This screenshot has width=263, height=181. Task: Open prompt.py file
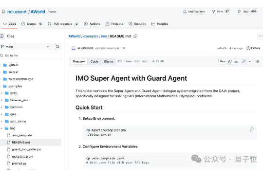(19, 163)
